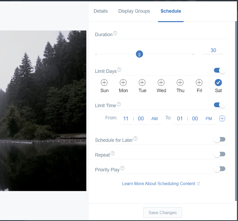Click the From hour field showing 11

[x=126, y=119]
